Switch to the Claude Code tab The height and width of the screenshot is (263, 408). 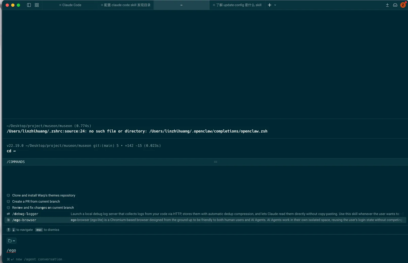[x=70, y=5]
